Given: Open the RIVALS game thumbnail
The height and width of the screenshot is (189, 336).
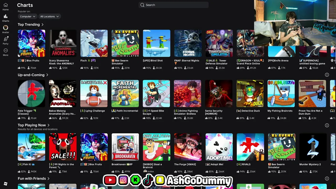Looking at the screenshot, I should click(x=250, y=147).
